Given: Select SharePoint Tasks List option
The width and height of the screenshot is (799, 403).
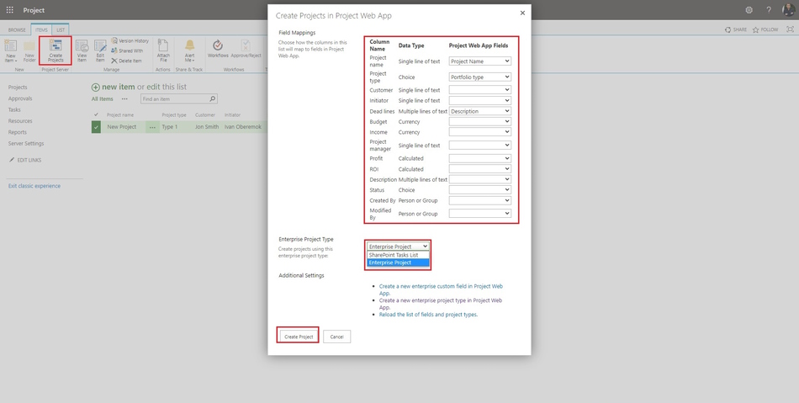Looking at the screenshot, I should [398, 255].
